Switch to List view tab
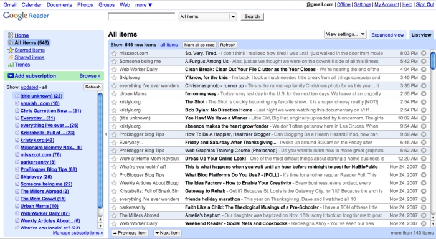 pos(421,35)
